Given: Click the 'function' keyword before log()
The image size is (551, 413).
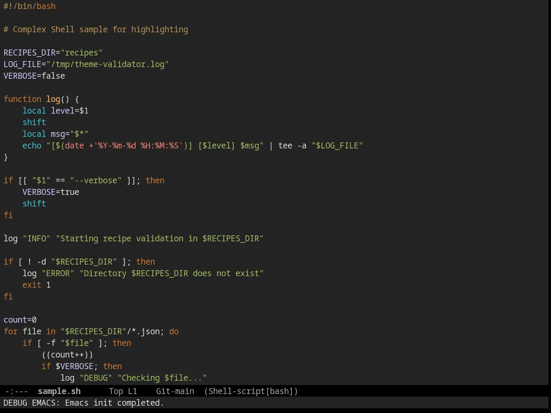Looking at the screenshot, I should [22, 99].
